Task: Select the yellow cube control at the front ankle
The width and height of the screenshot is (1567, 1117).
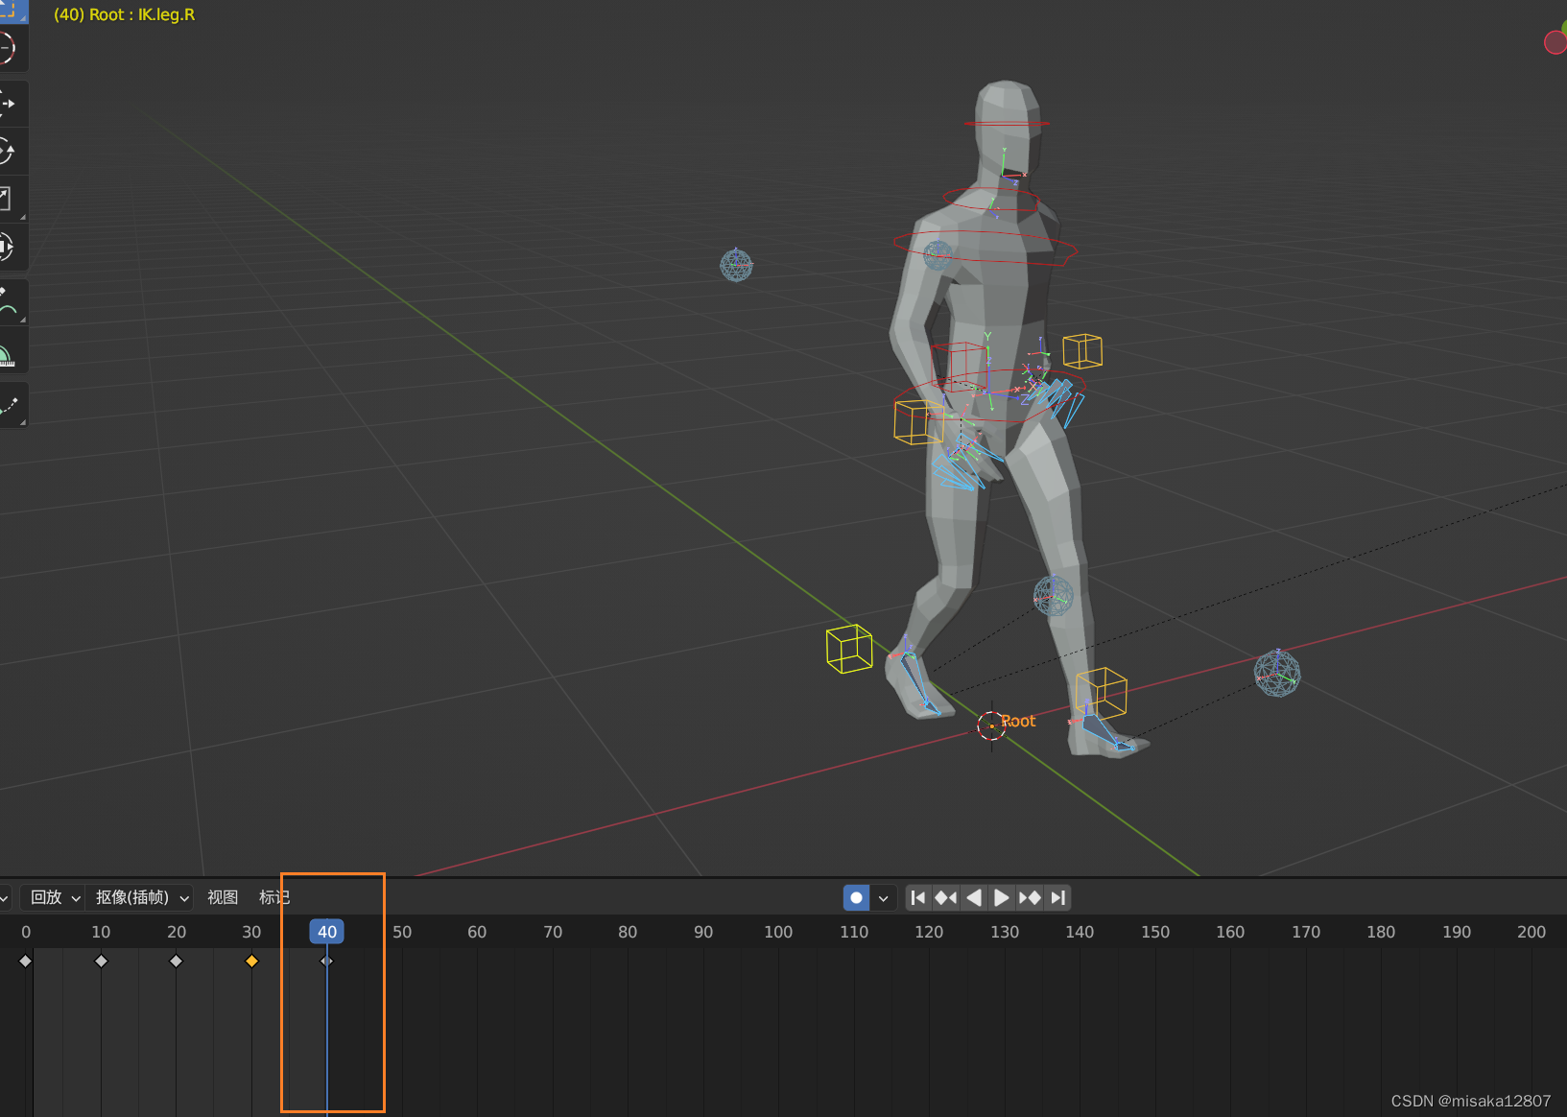Action: point(1102,693)
